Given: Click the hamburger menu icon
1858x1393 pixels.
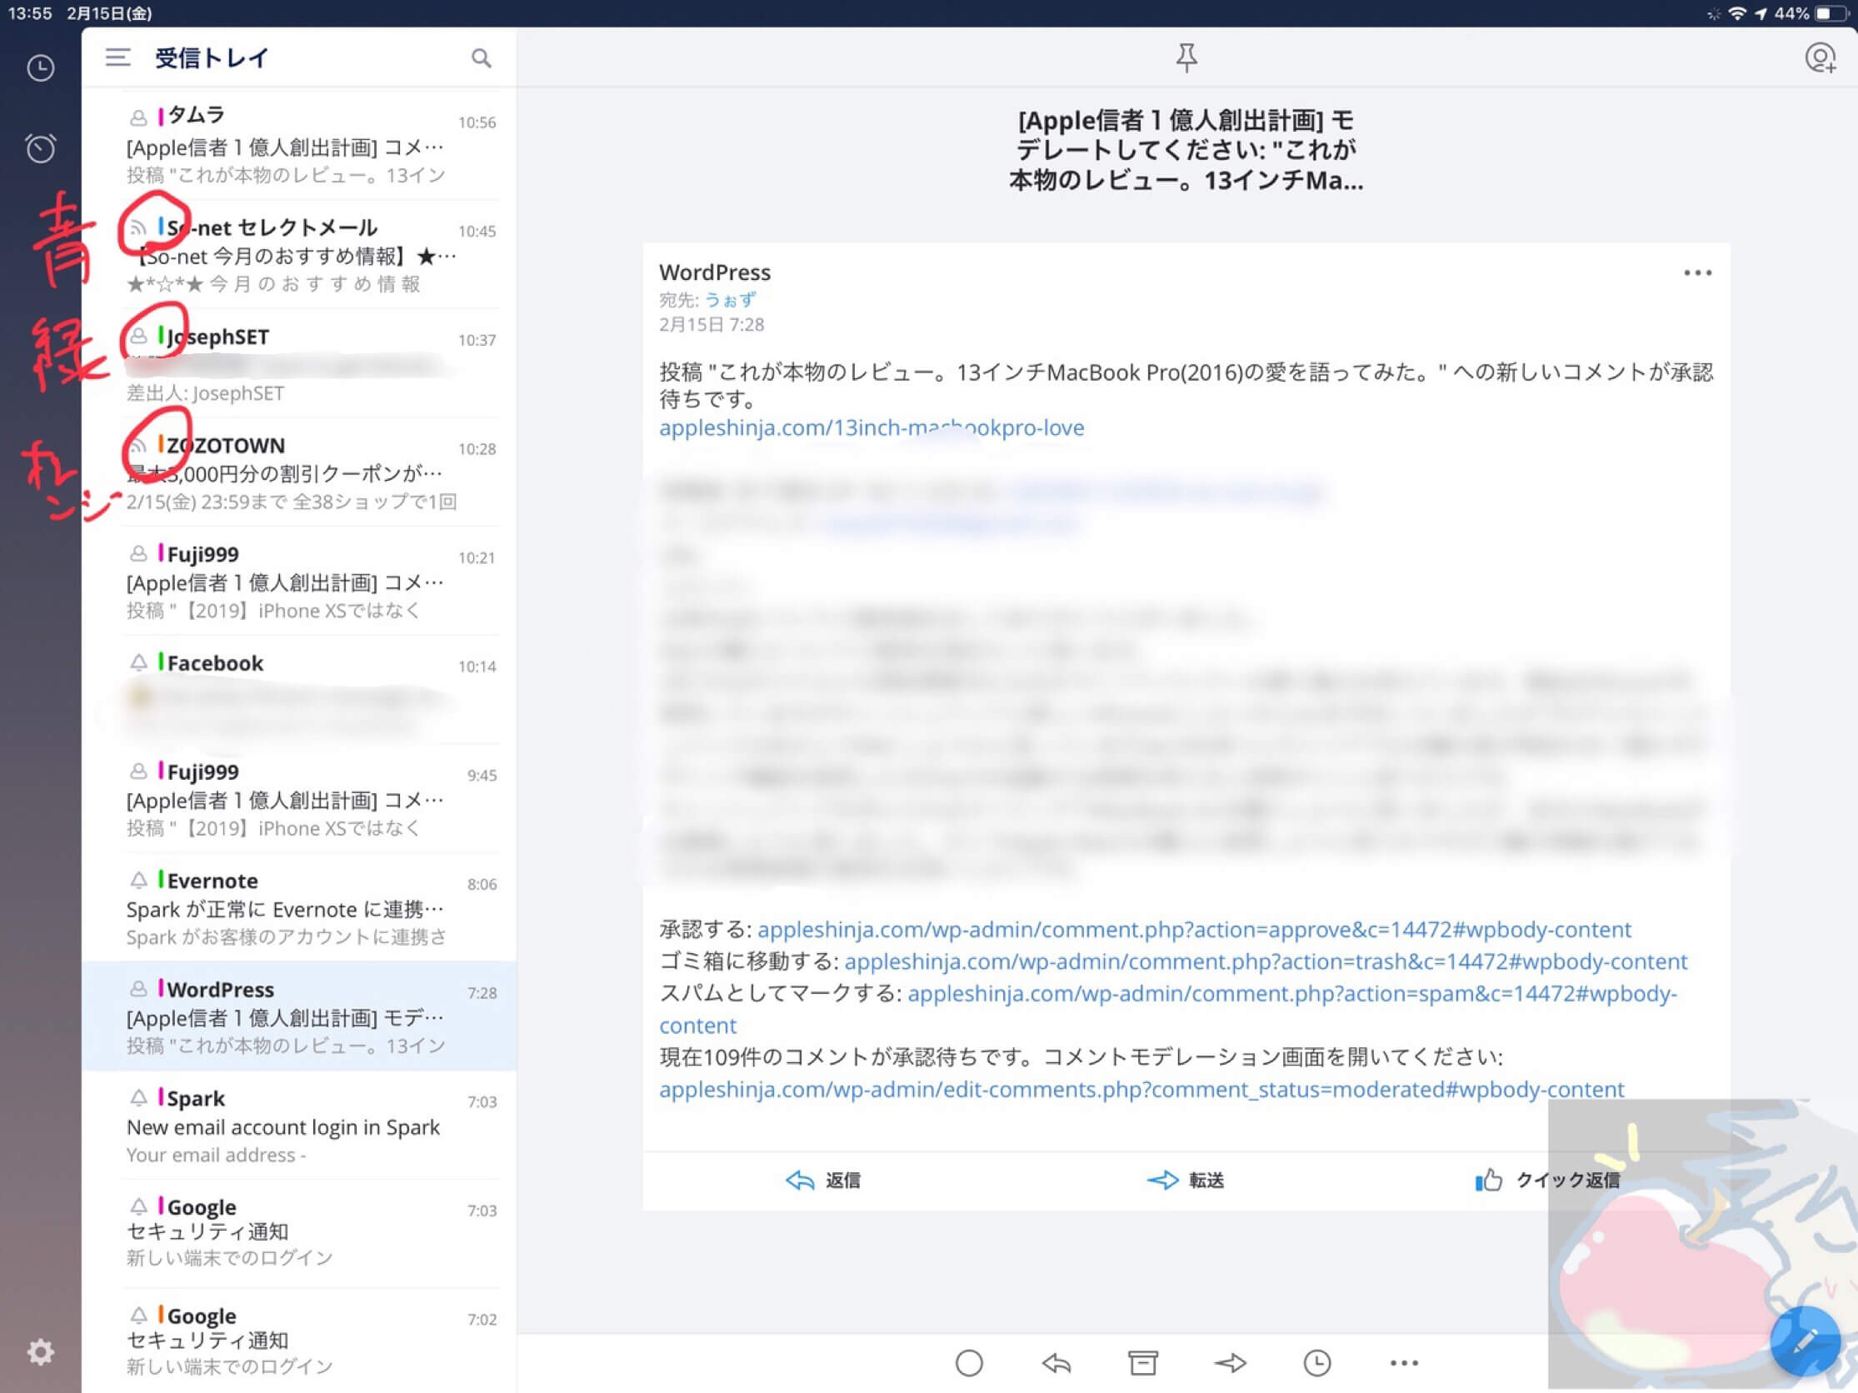Looking at the screenshot, I should (x=116, y=58).
